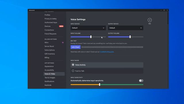
Task: Open the Nitro billing page
Action: (x=47, y=42)
